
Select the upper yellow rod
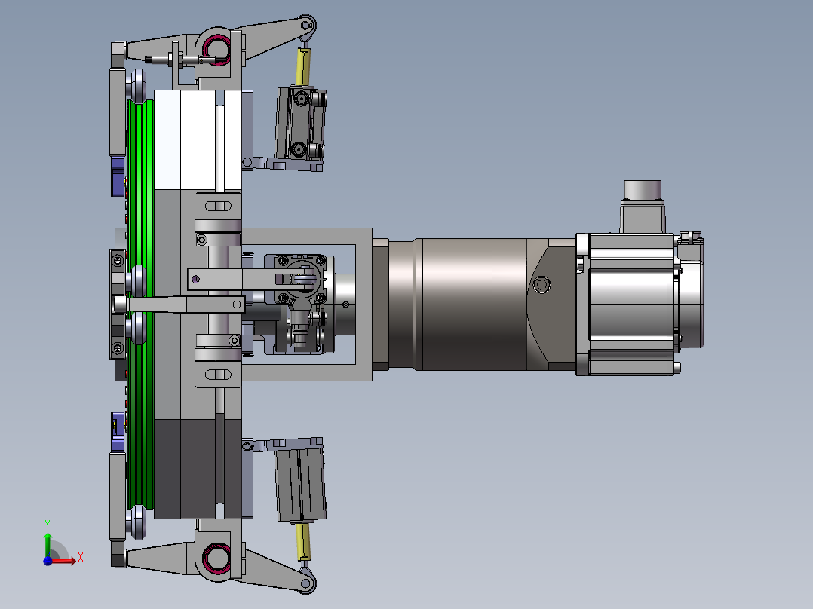pyautogui.click(x=303, y=67)
